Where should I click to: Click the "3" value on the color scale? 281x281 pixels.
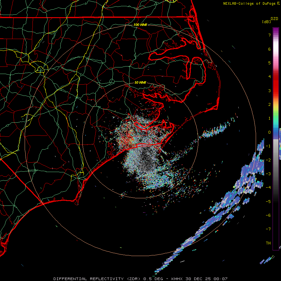[x=269, y=91]
